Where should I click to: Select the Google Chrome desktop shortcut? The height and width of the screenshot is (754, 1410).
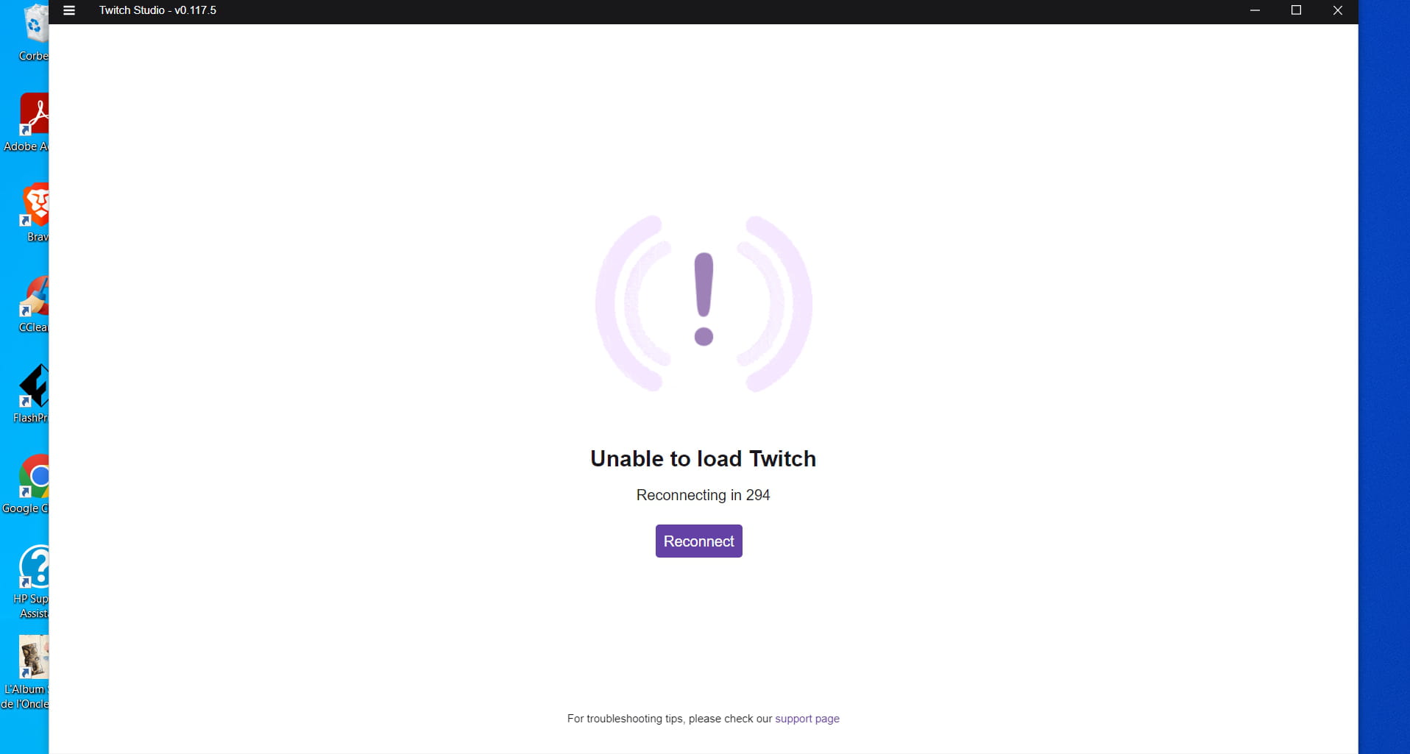(28, 485)
